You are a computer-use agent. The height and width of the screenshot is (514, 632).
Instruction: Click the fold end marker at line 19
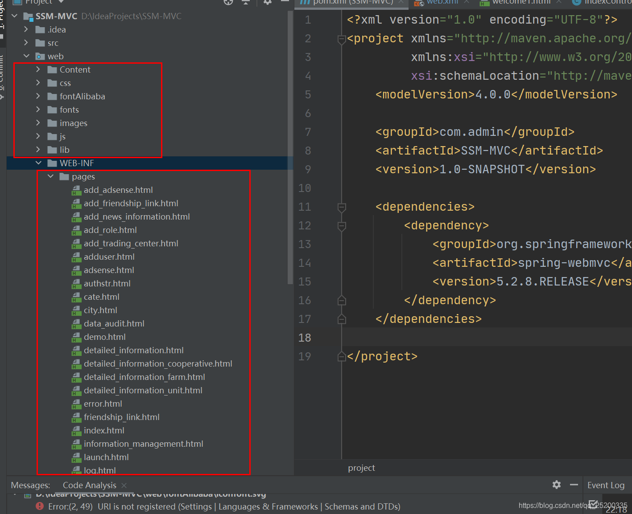(342, 356)
